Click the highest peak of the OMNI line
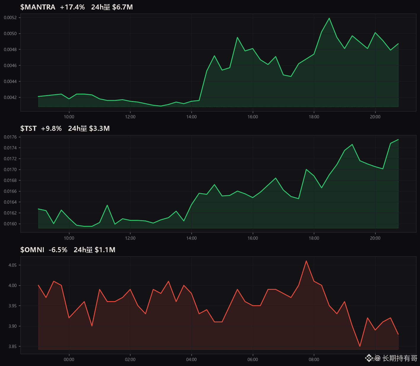This screenshot has height=366, width=420. [x=306, y=261]
